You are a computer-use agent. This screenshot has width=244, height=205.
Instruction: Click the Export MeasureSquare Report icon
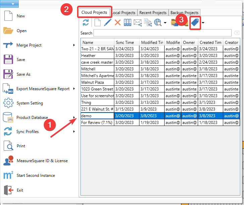8,89
